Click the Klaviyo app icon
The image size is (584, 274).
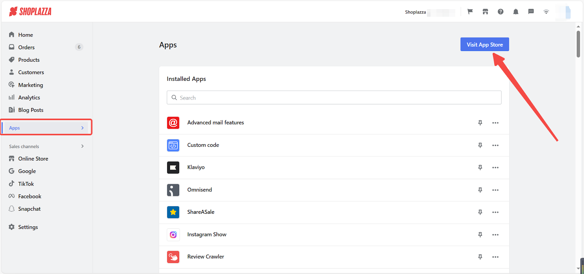pyautogui.click(x=173, y=167)
